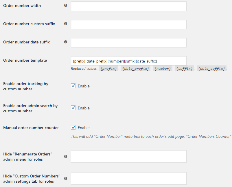Select the {number} replaced value code
232x187 pixels.
tap(163, 69)
